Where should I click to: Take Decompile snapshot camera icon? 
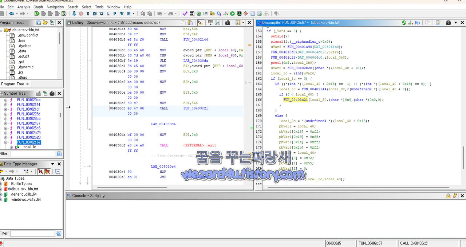448,23
